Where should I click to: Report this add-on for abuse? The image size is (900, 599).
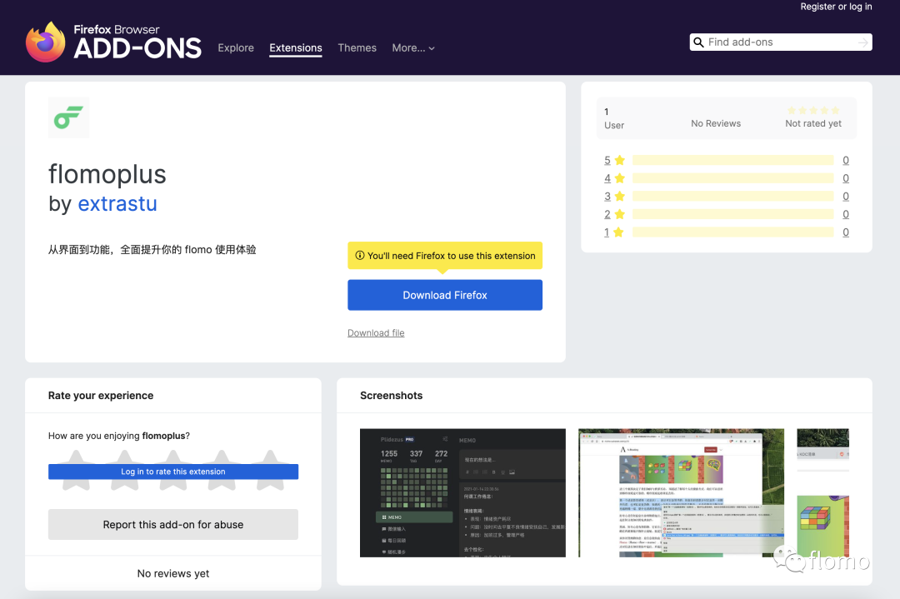coord(173,524)
